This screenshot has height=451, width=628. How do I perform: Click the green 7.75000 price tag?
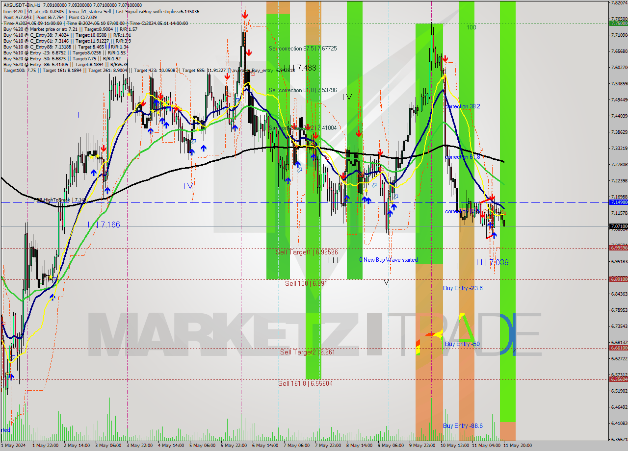coord(618,23)
